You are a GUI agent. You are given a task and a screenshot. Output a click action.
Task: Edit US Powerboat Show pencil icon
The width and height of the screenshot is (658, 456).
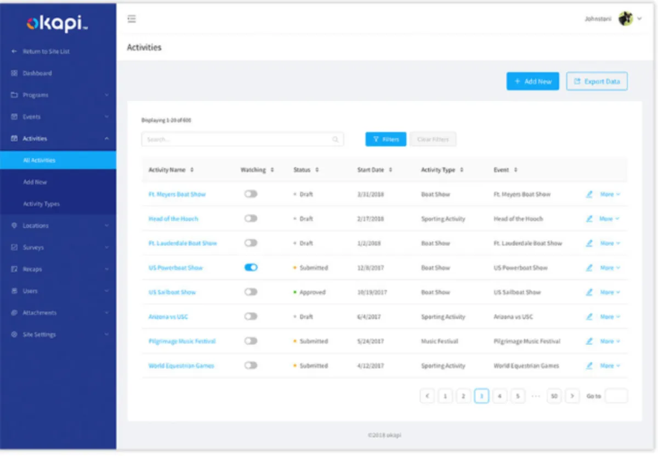[589, 268]
